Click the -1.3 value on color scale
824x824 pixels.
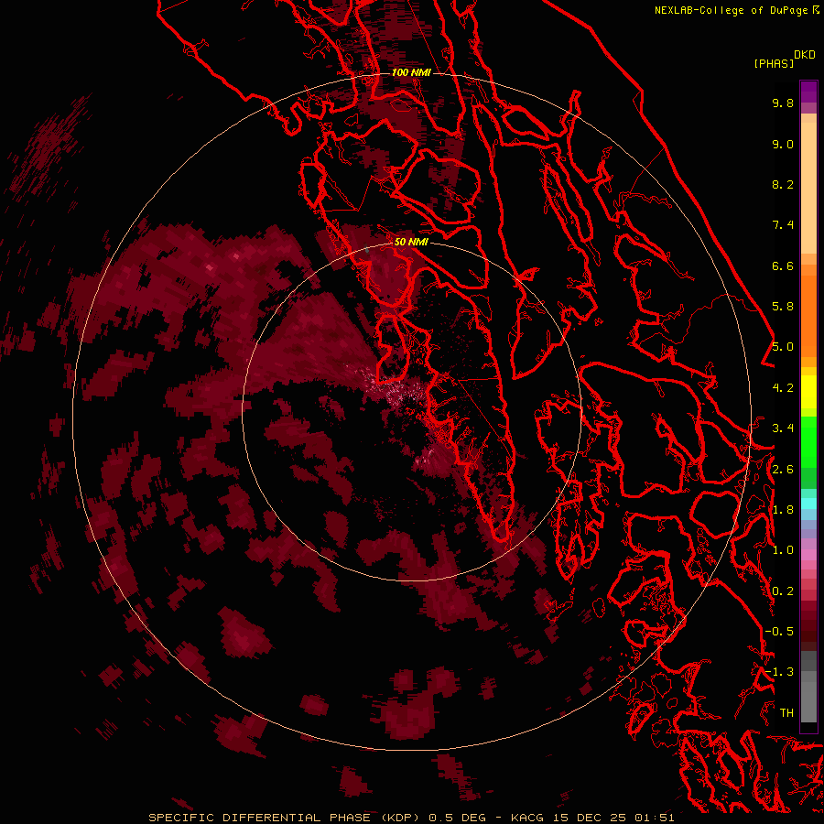click(779, 672)
